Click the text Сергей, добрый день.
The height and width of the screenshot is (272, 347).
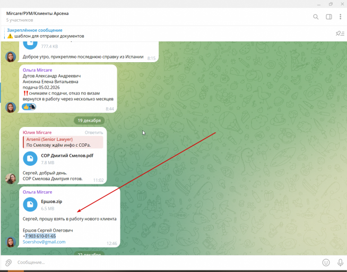[45, 173]
